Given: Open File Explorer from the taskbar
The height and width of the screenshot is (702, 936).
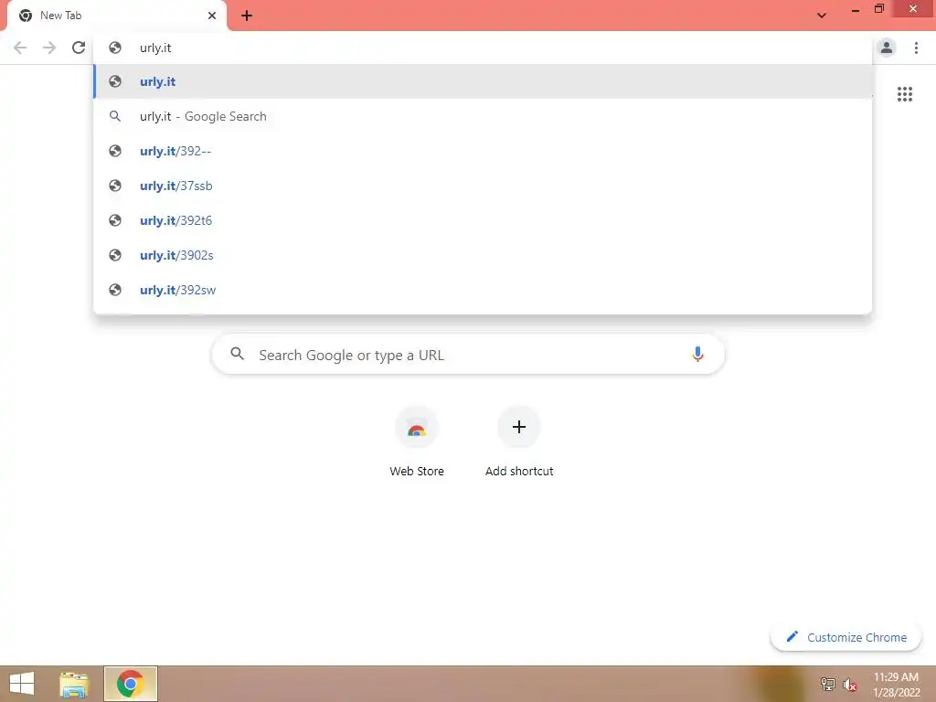Looking at the screenshot, I should coord(74,684).
